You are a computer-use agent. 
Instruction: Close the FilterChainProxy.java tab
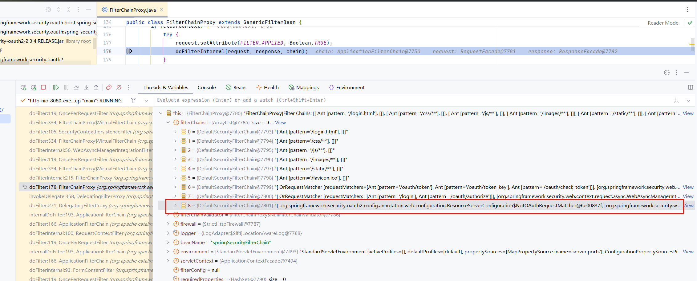pyautogui.click(x=162, y=10)
